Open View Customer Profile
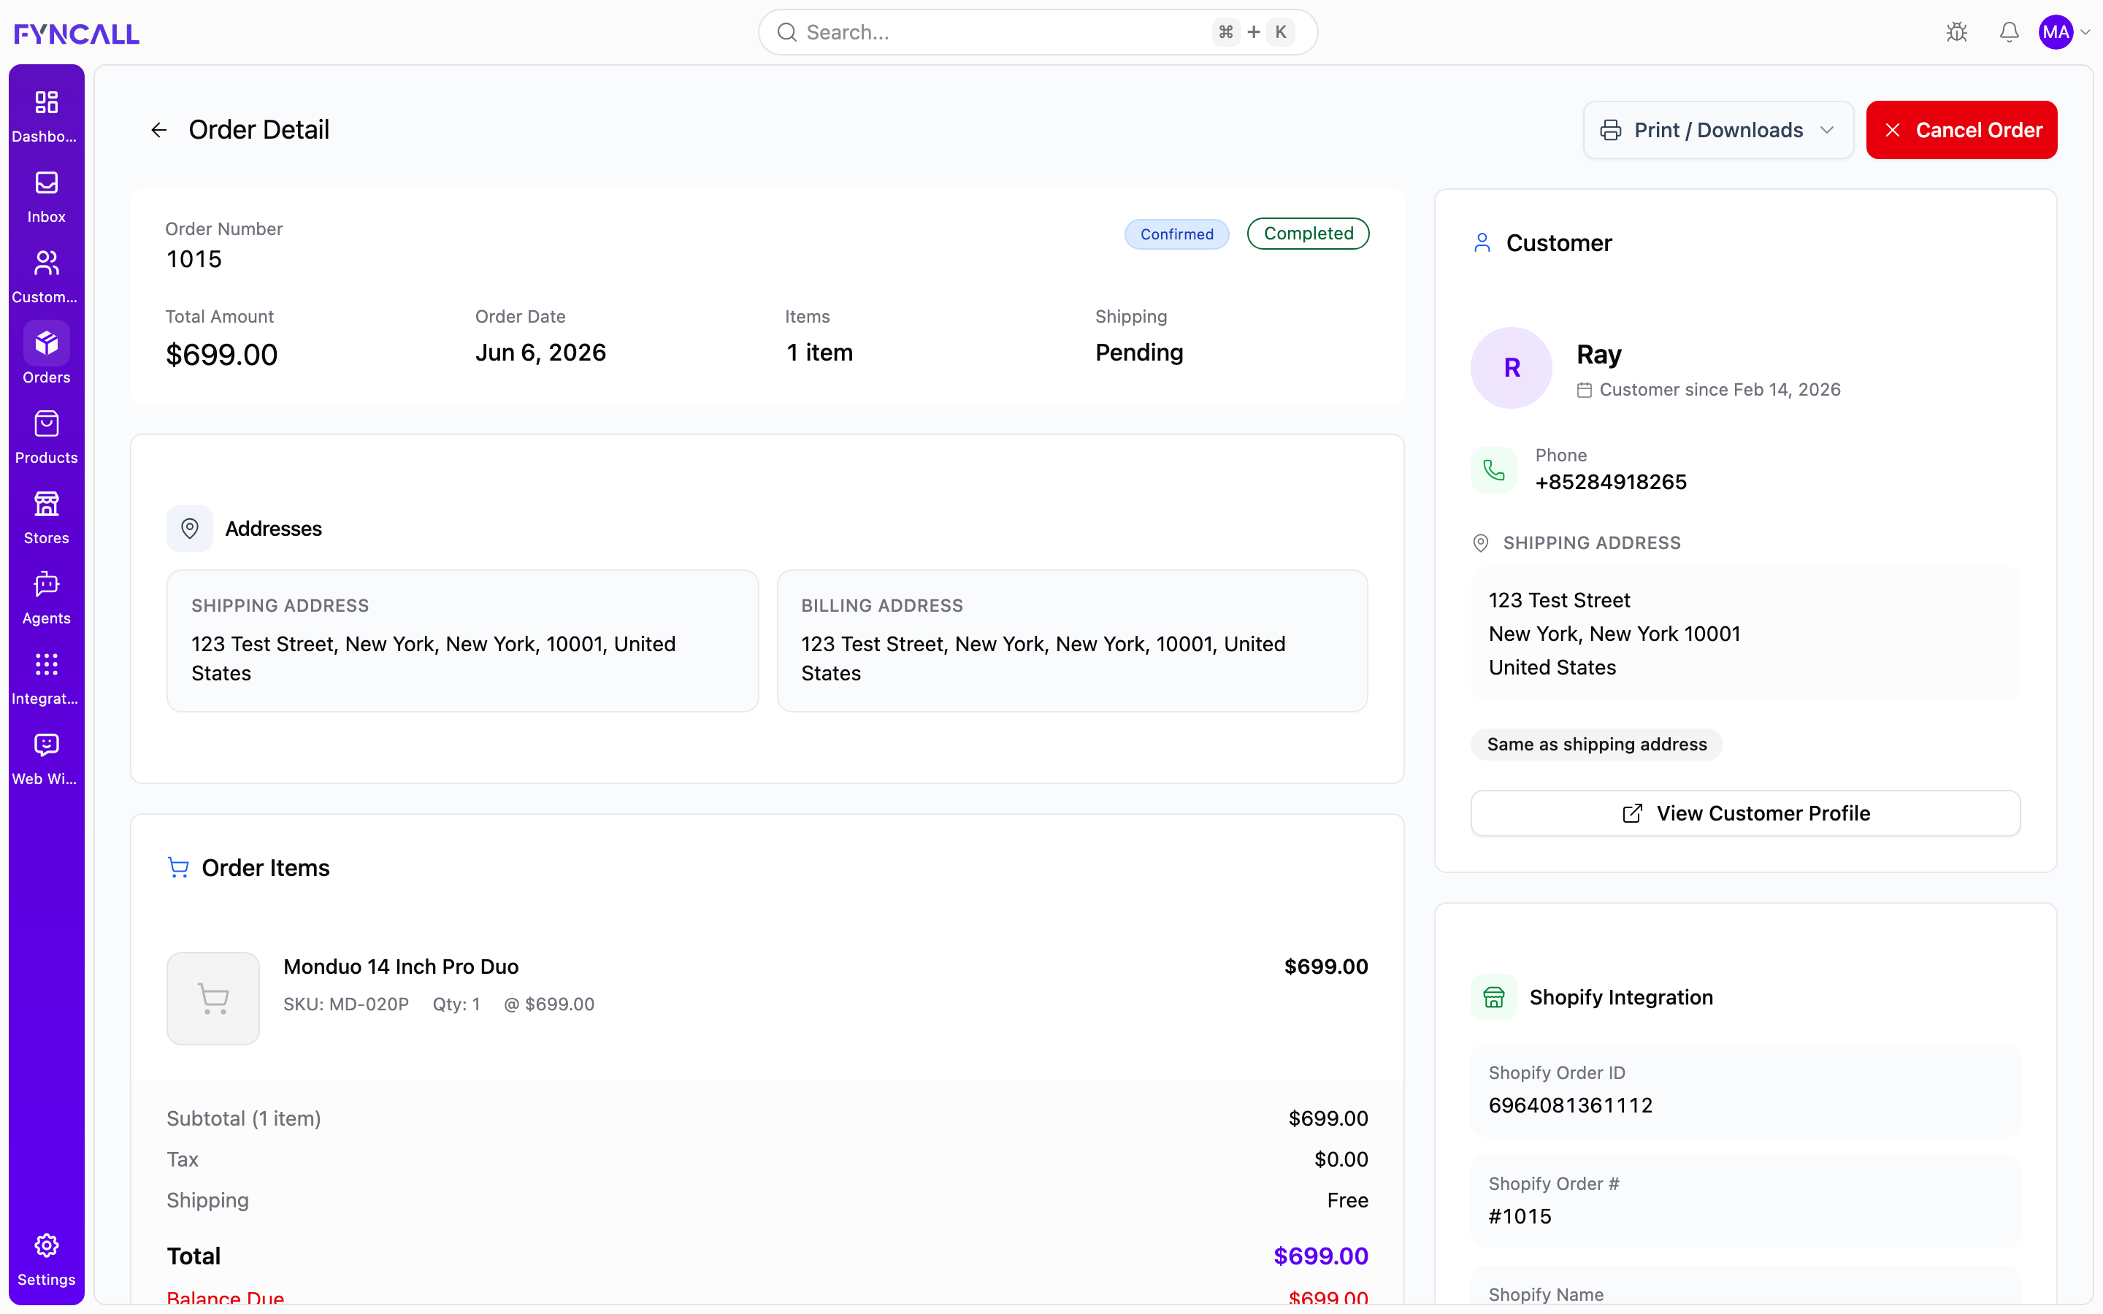 (x=1745, y=813)
